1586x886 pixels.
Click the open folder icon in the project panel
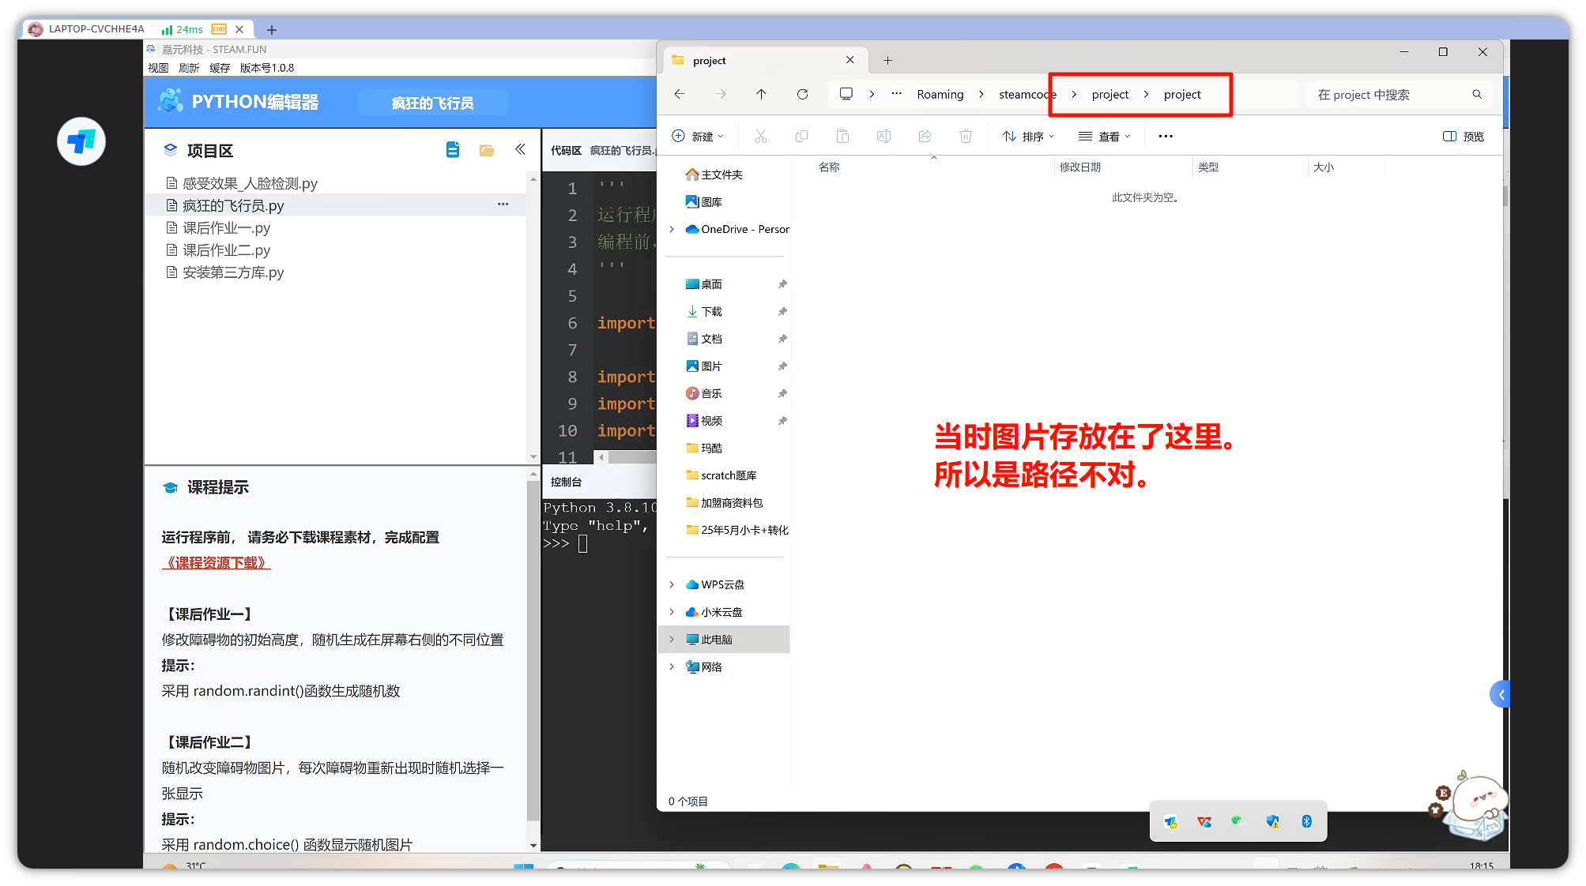[487, 150]
